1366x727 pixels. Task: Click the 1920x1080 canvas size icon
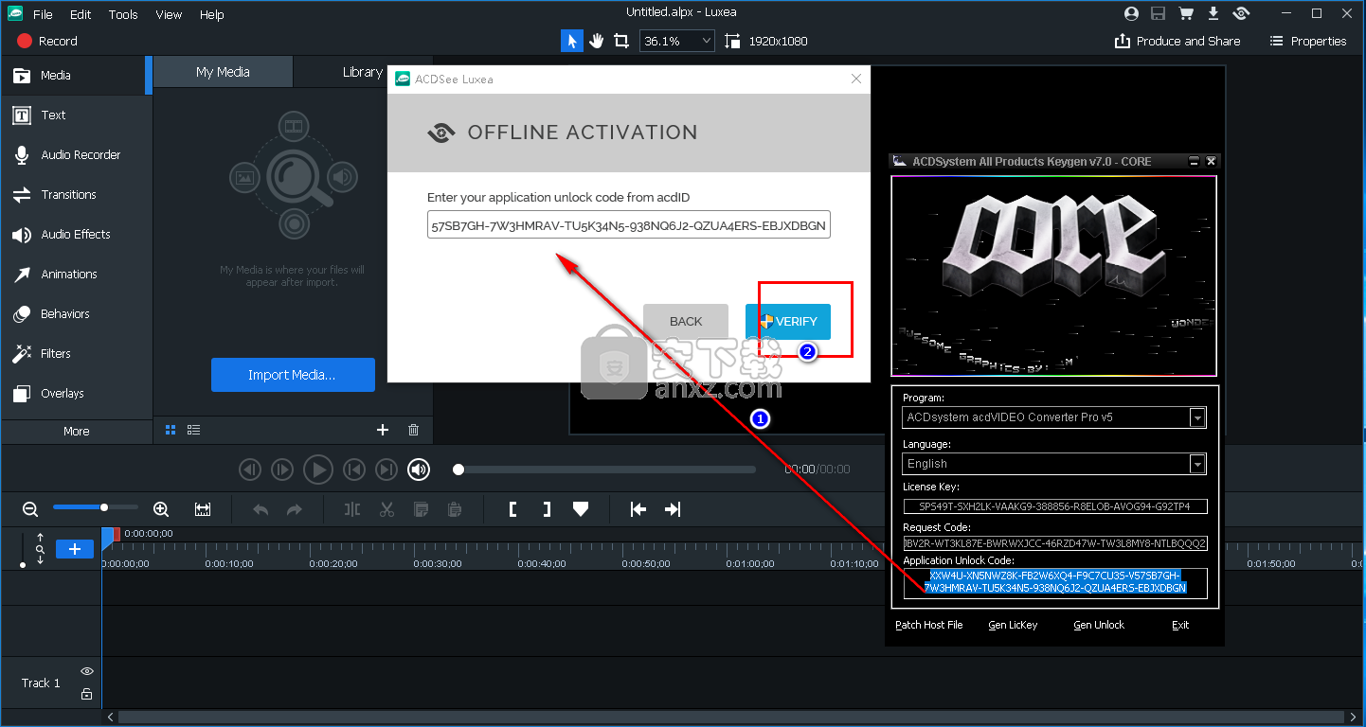[732, 41]
